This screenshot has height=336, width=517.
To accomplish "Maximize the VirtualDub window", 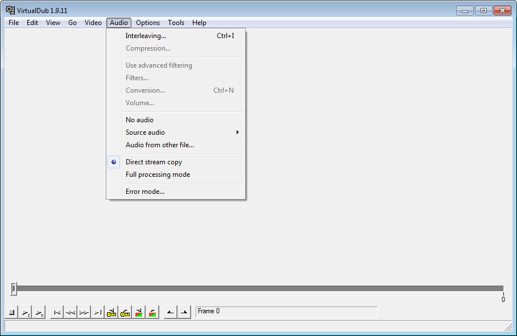I will click(x=483, y=11).
